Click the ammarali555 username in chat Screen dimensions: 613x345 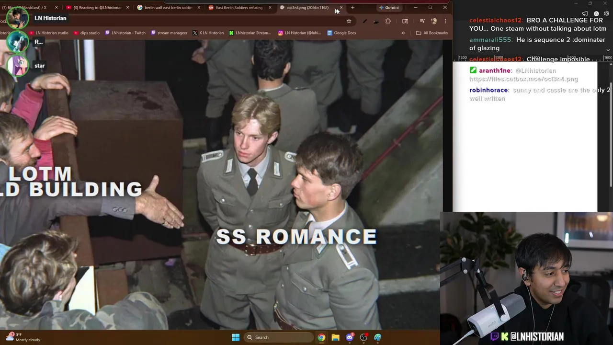490,40
